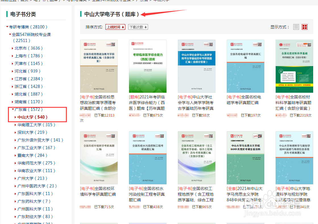Open link 全国名校水污染控制工程考研真题汇编

coord(147,194)
